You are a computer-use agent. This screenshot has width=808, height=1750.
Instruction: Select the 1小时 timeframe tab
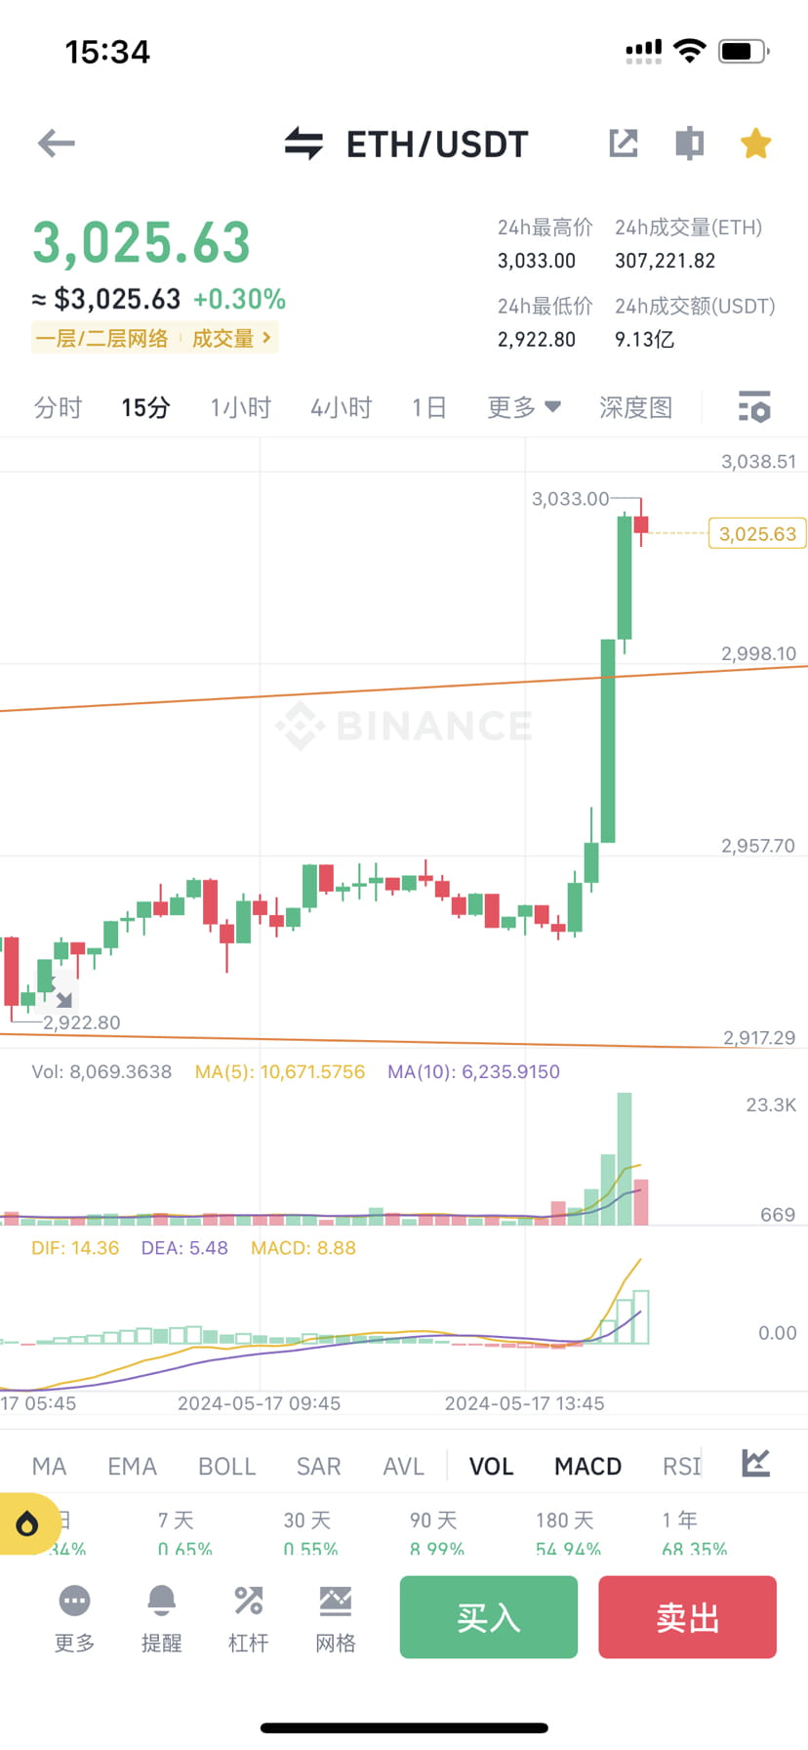pos(240,407)
